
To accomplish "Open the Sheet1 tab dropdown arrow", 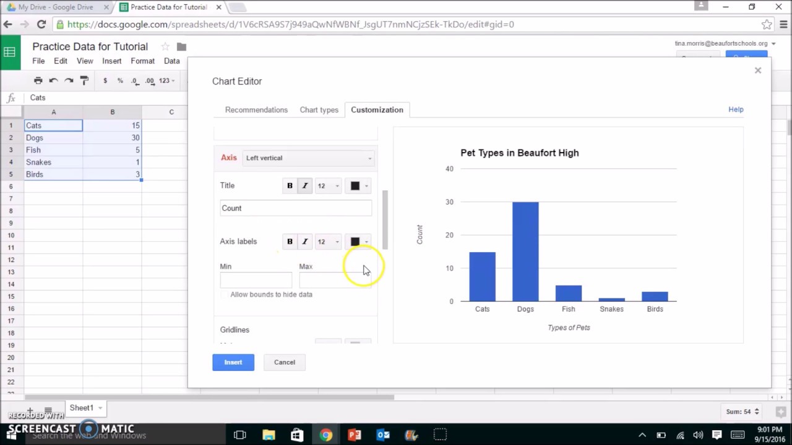I will (100, 408).
